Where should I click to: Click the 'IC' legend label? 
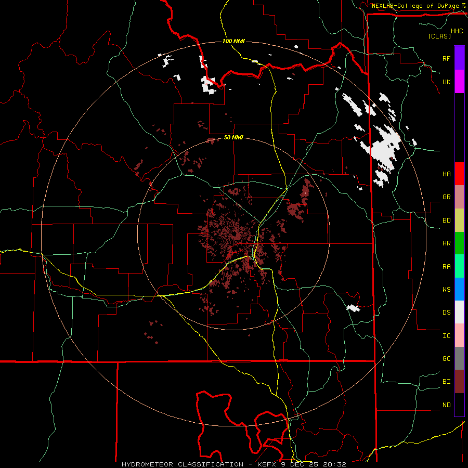pos(446,336)
